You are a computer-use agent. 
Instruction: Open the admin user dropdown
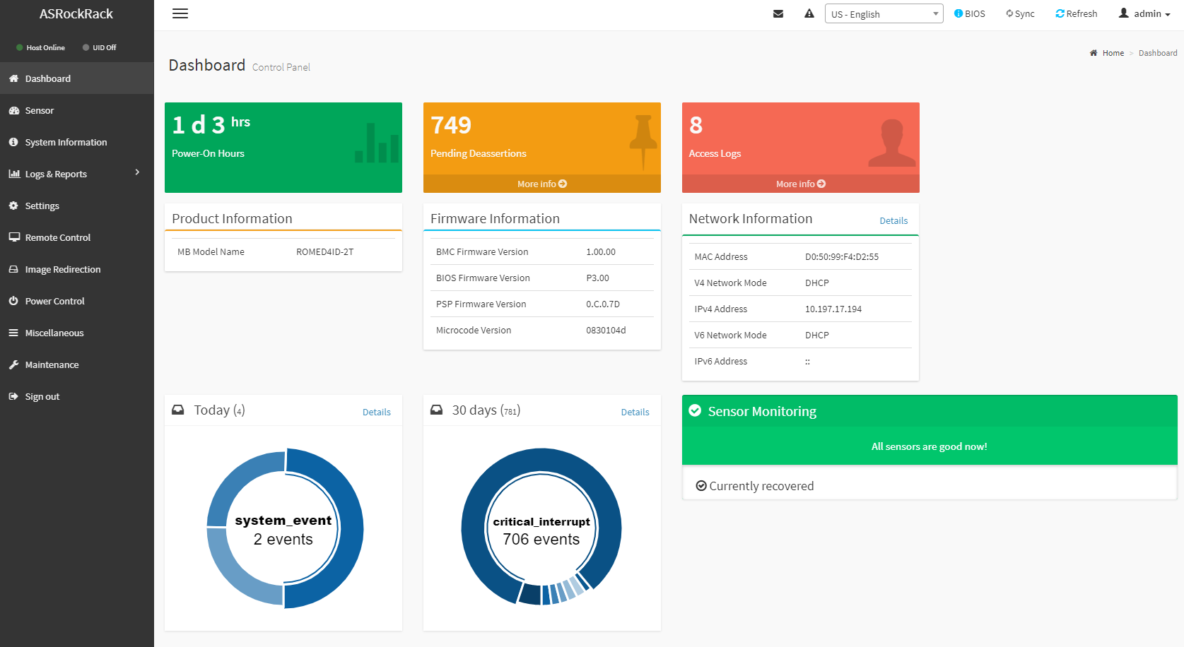(1144, 13)
